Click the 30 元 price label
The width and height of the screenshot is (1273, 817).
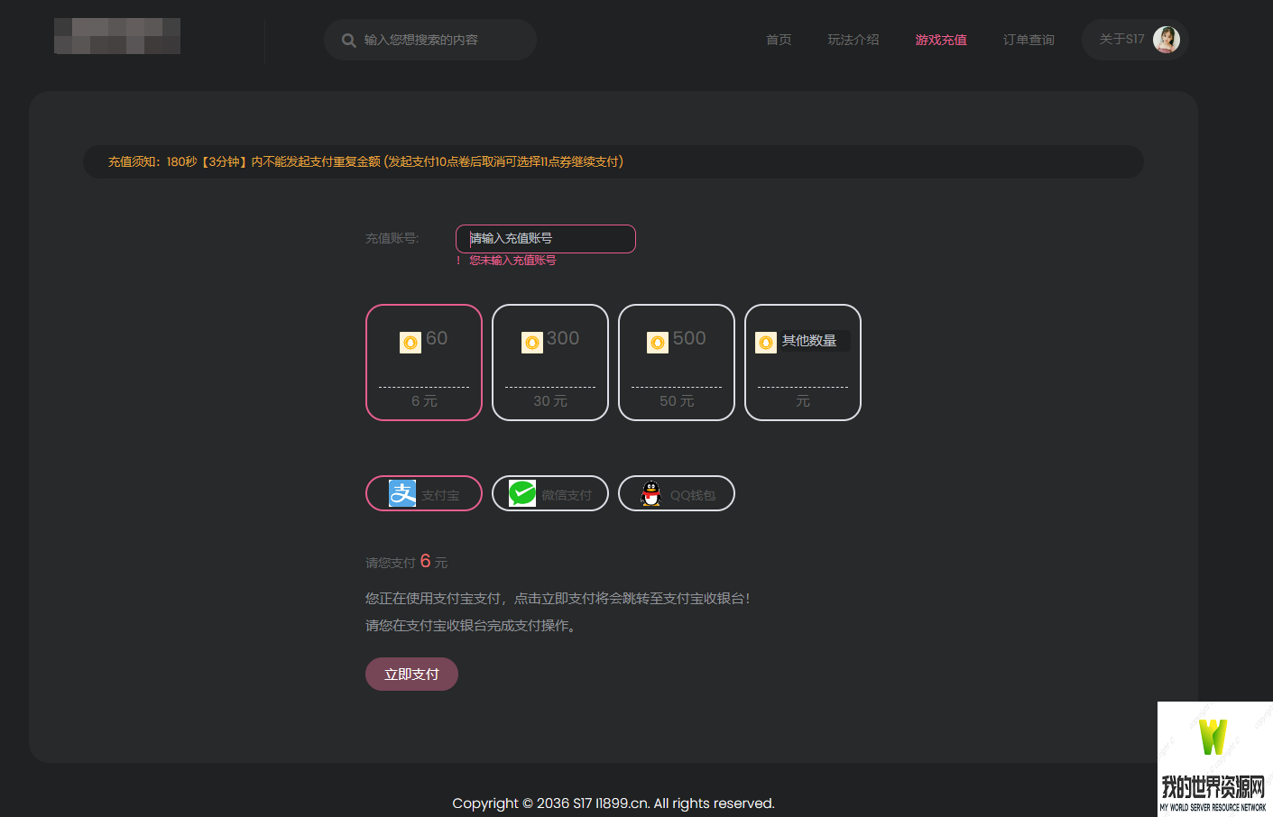click(x=550, y=401)
